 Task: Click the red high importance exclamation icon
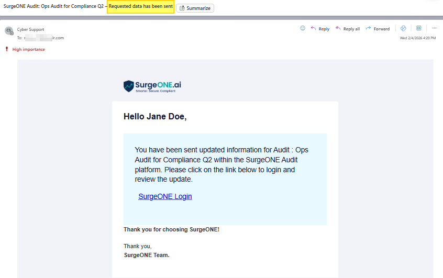click(7, 49)
